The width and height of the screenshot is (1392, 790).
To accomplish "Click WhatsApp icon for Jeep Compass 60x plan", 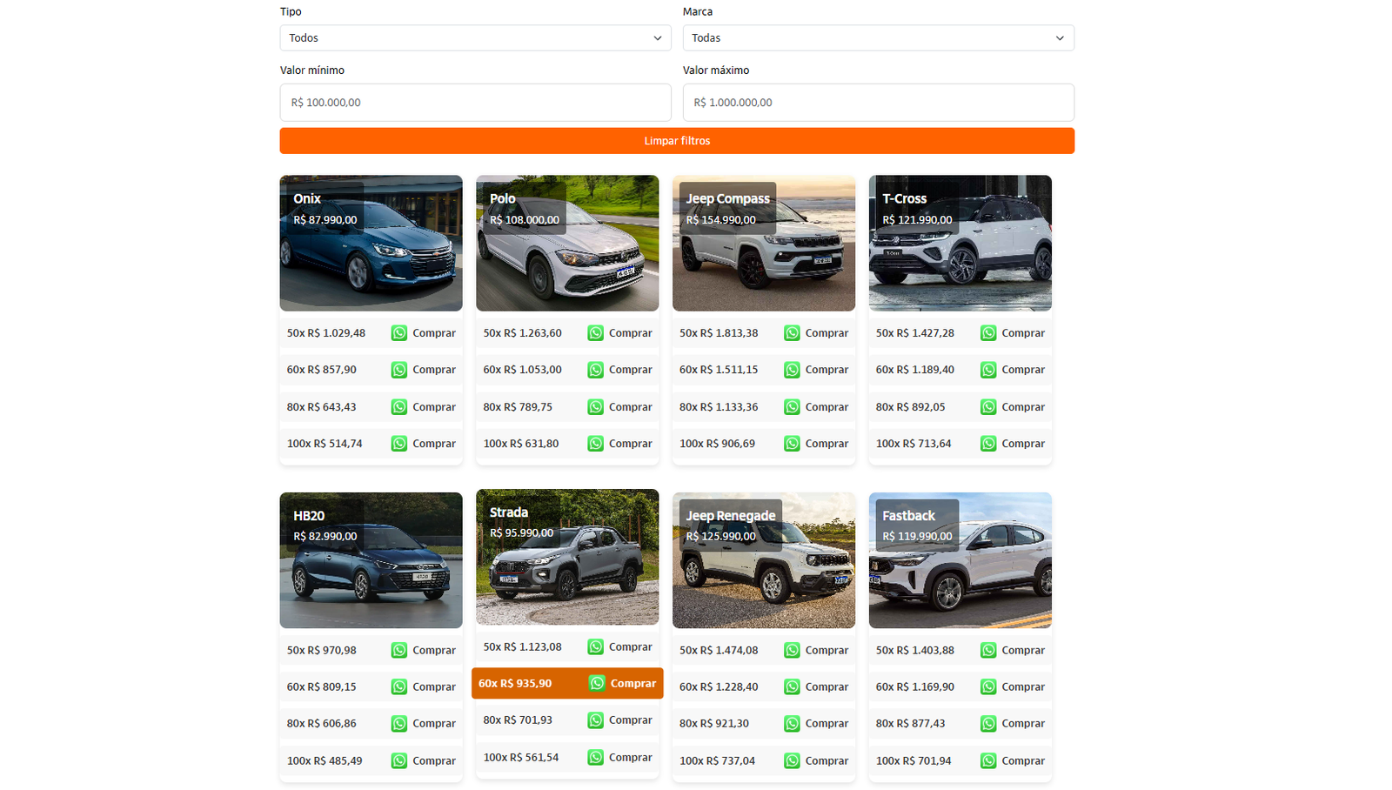I will [x=793, y=370].
